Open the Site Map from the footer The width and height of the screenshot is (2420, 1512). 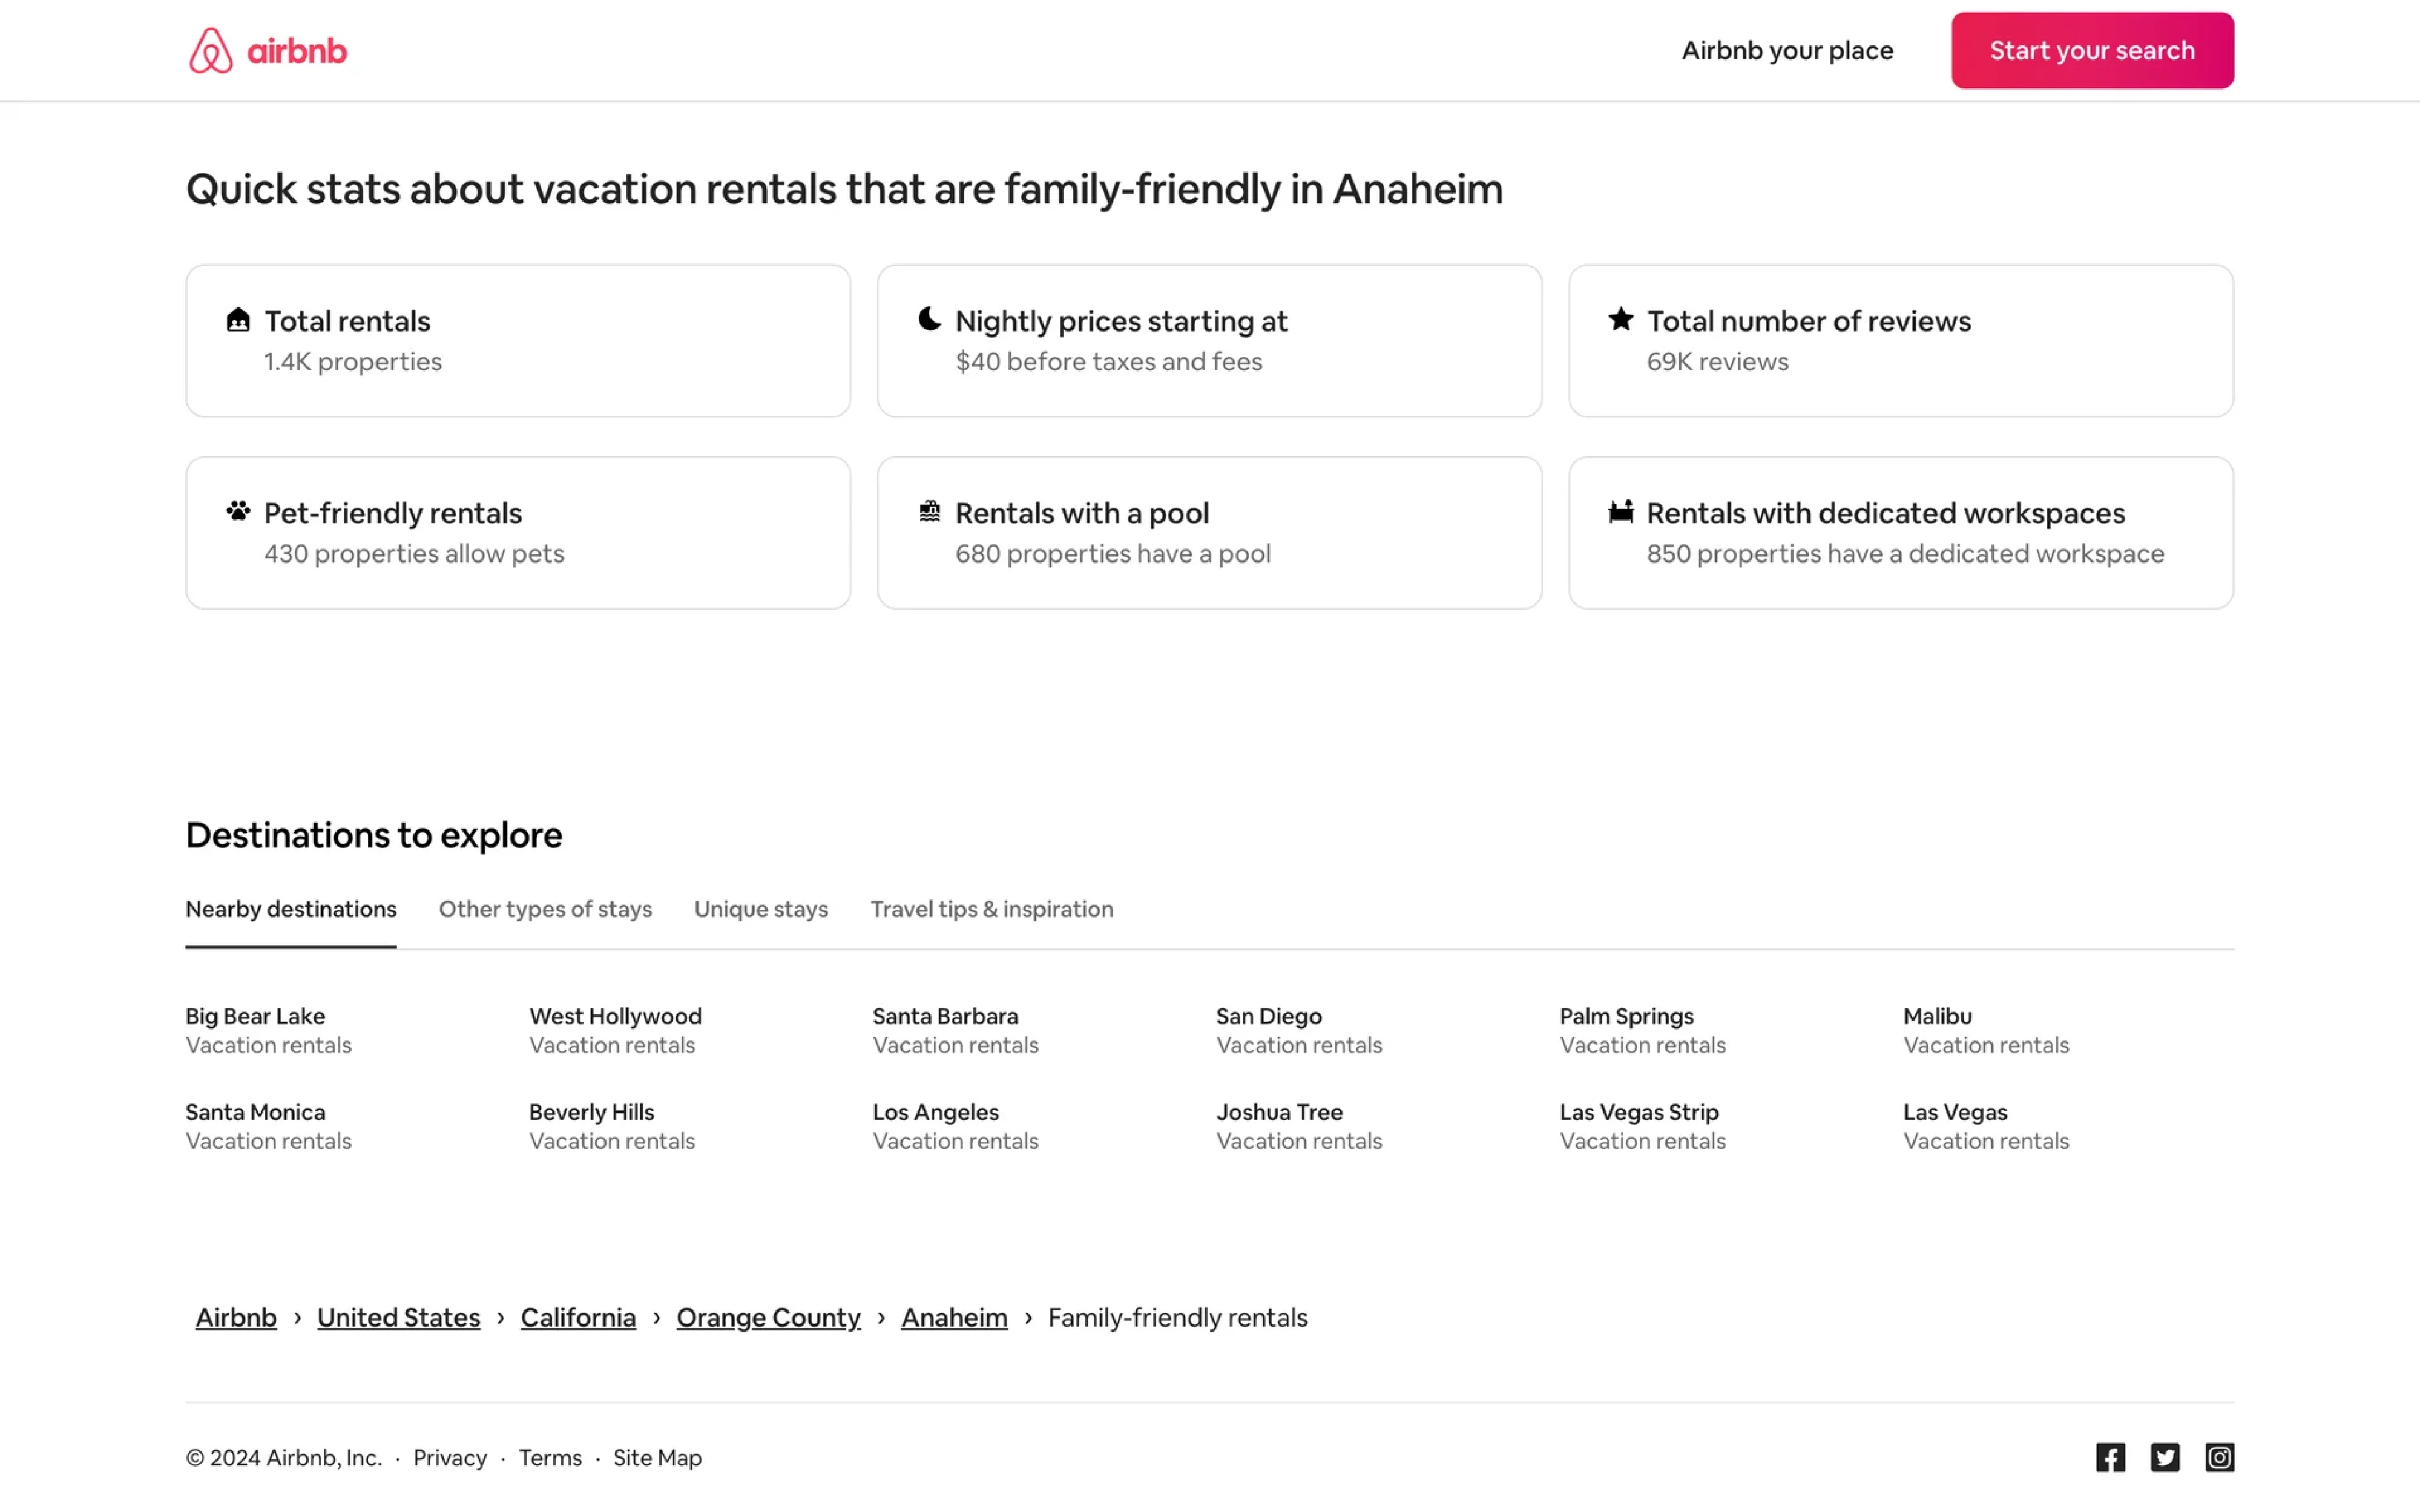(657, 1457)
